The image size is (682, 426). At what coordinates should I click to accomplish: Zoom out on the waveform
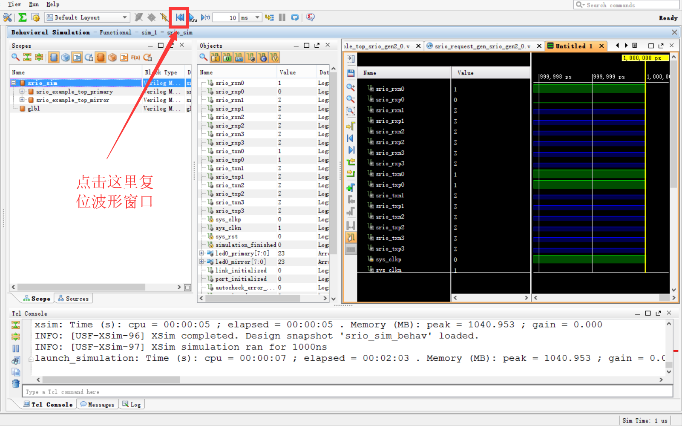tap(351, 99)
